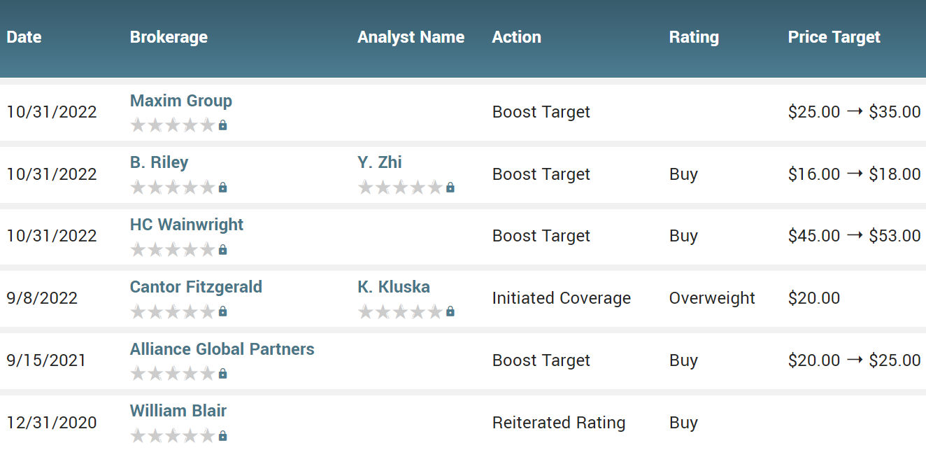Click the lock icon beside Y. Zhi's stars
Image resolution: width=926 pixels, height=450 pixels.
(450, 188)
